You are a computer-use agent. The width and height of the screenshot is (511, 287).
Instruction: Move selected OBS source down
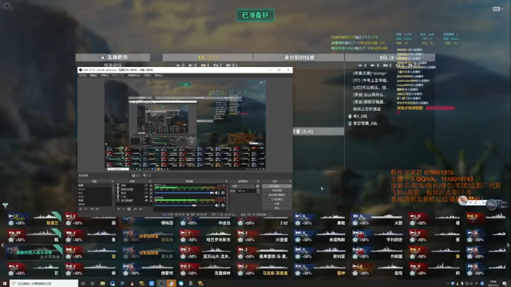tap(141, 209)
